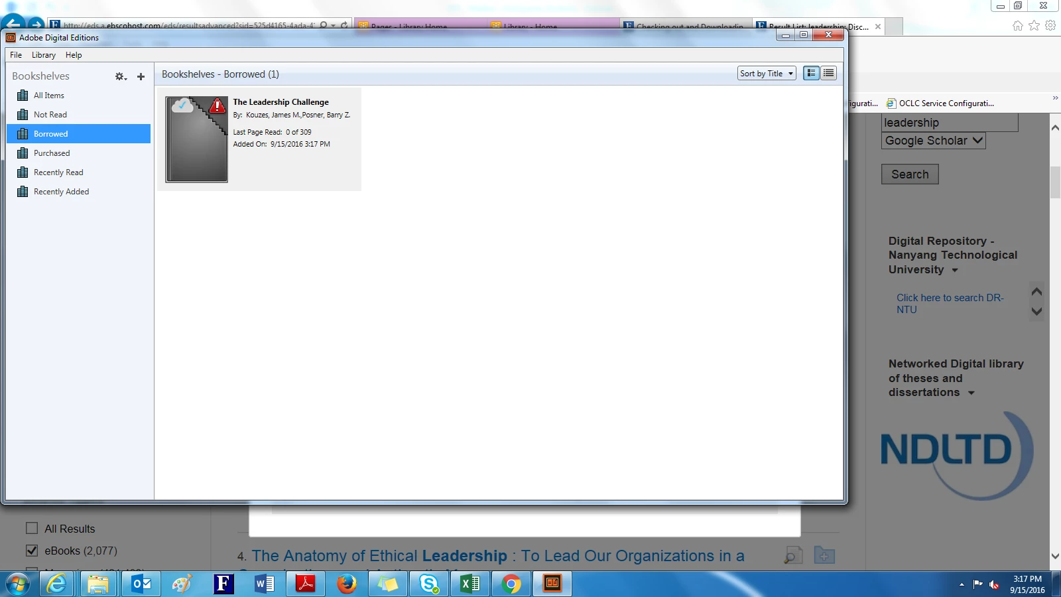
Task: Select the Not Read bookshelf
Action: [x=79, y=115]
